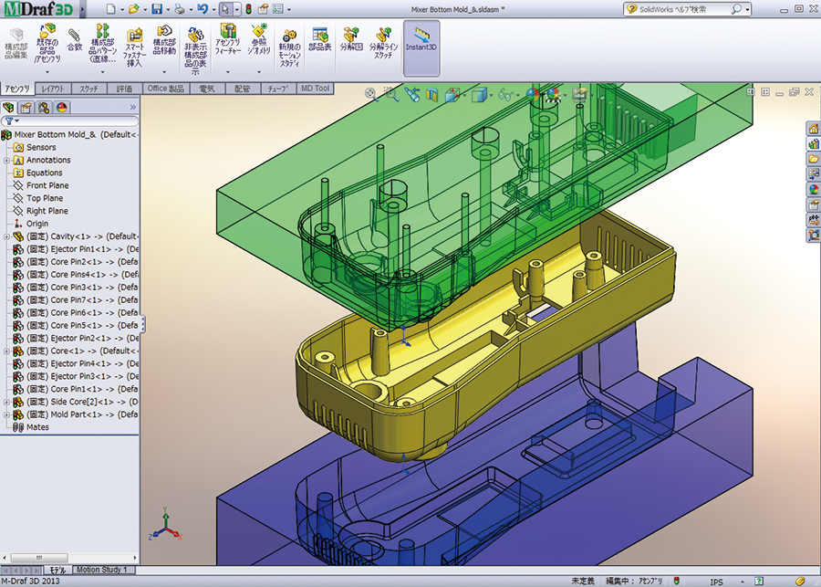Switch to the Motion Study 1 tab

click(103, 570)
